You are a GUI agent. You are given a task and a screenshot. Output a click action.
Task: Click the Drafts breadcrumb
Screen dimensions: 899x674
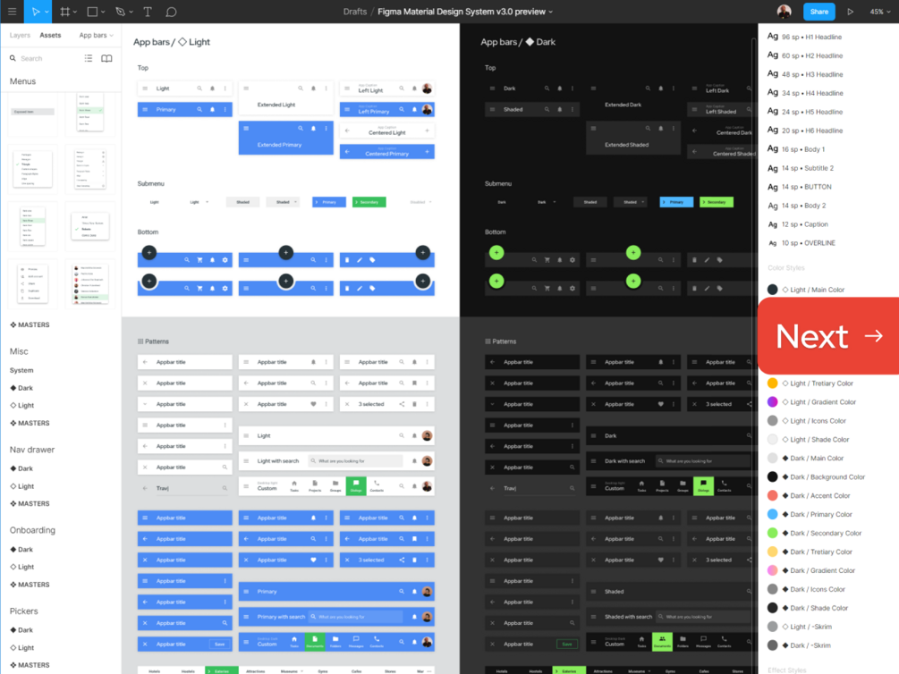(x=355, y=12)
